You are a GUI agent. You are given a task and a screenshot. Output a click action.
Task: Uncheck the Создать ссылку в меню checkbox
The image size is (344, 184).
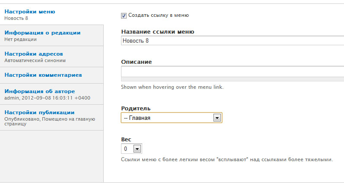coord(124,16)
